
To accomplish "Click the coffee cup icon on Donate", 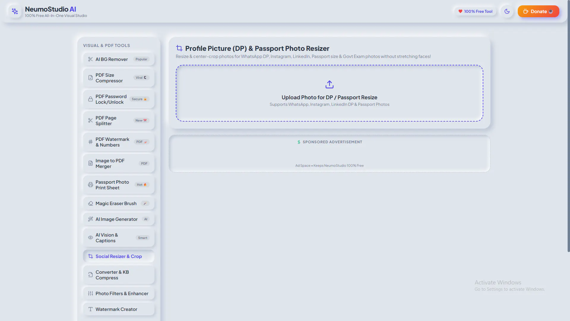I will tap(525, 11).
